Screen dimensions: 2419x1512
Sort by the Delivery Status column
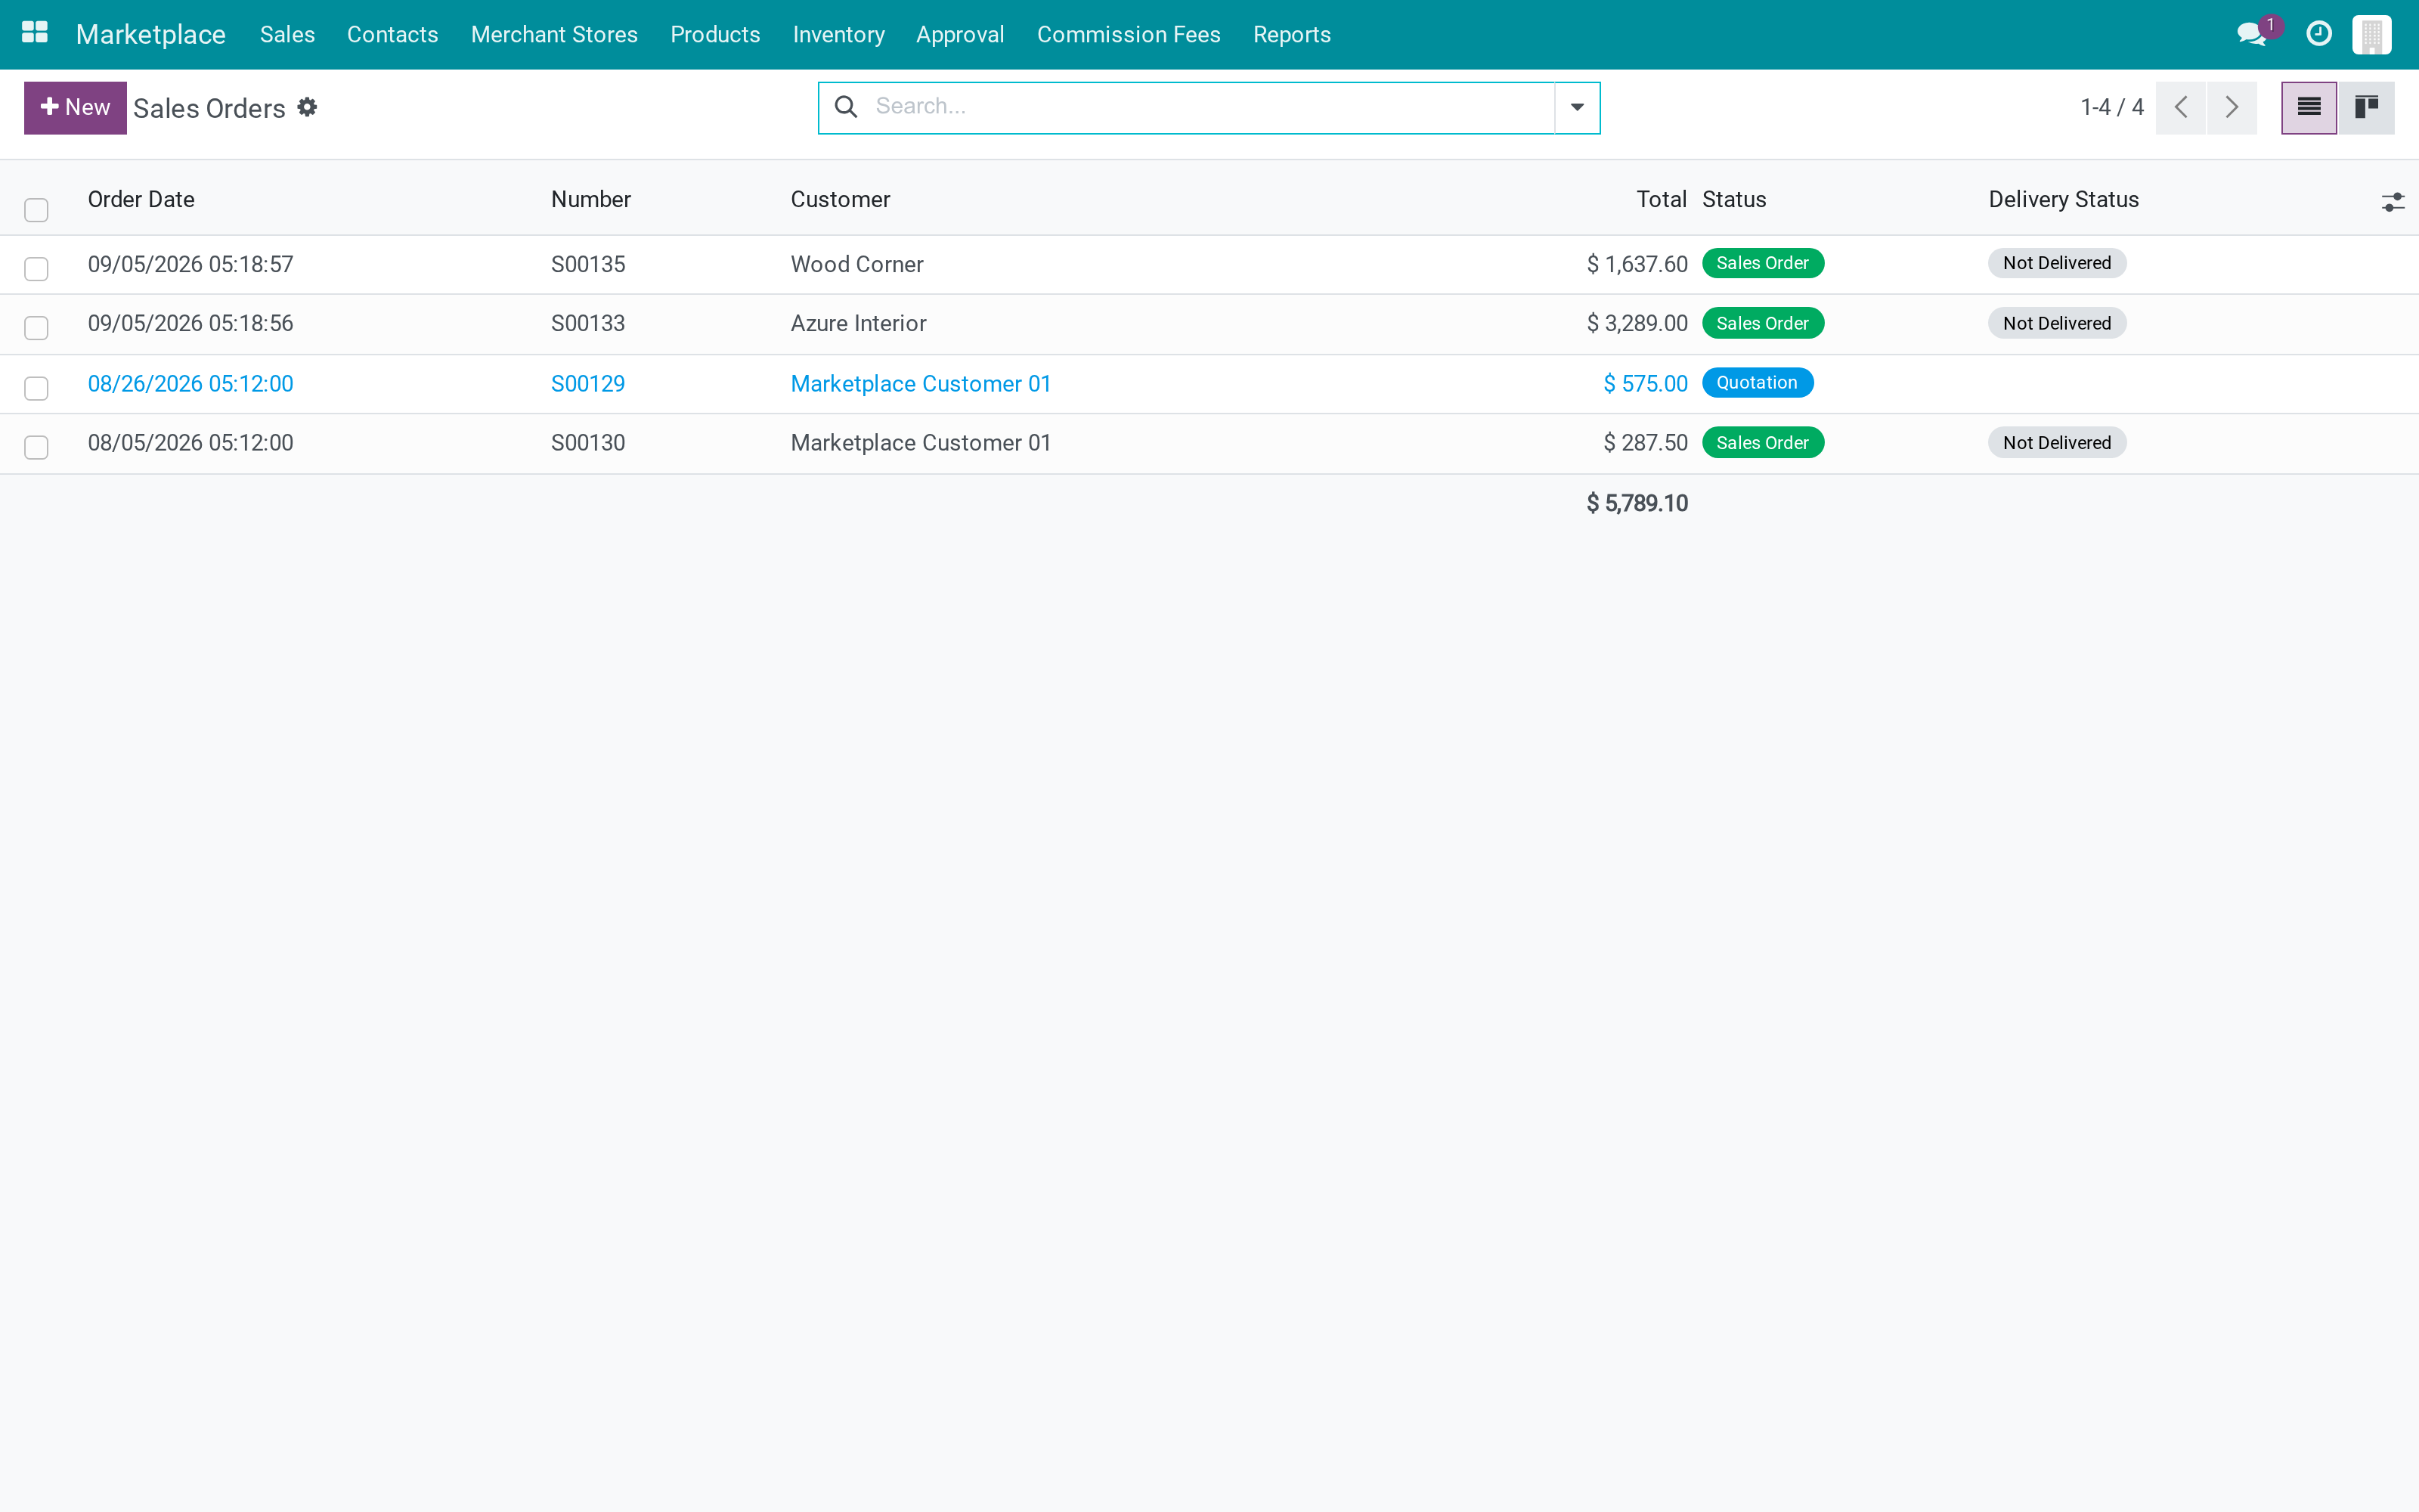[x=2063, y=199]
